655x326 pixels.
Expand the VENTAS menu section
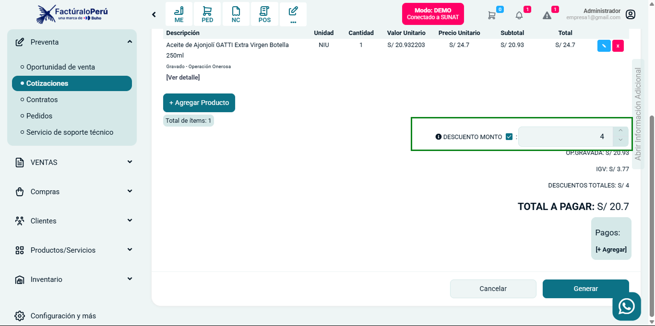(72, 163)
